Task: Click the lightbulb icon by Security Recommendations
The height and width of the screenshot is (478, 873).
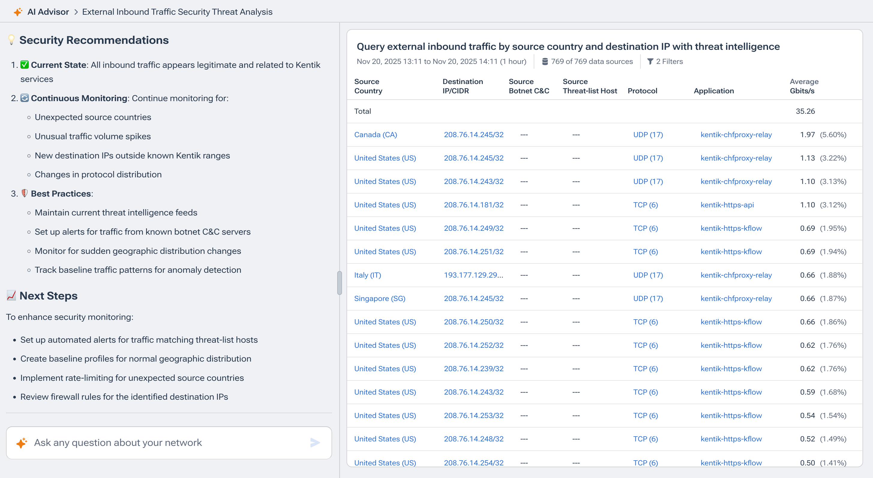Action: click(x=11, y=40)
